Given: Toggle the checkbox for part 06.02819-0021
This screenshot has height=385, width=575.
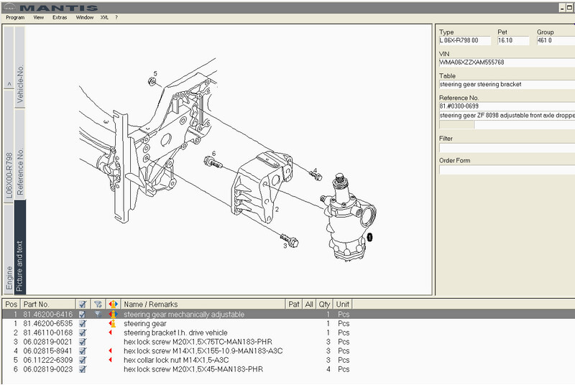Looking at the screenshot, I should [x=83, y=342].
